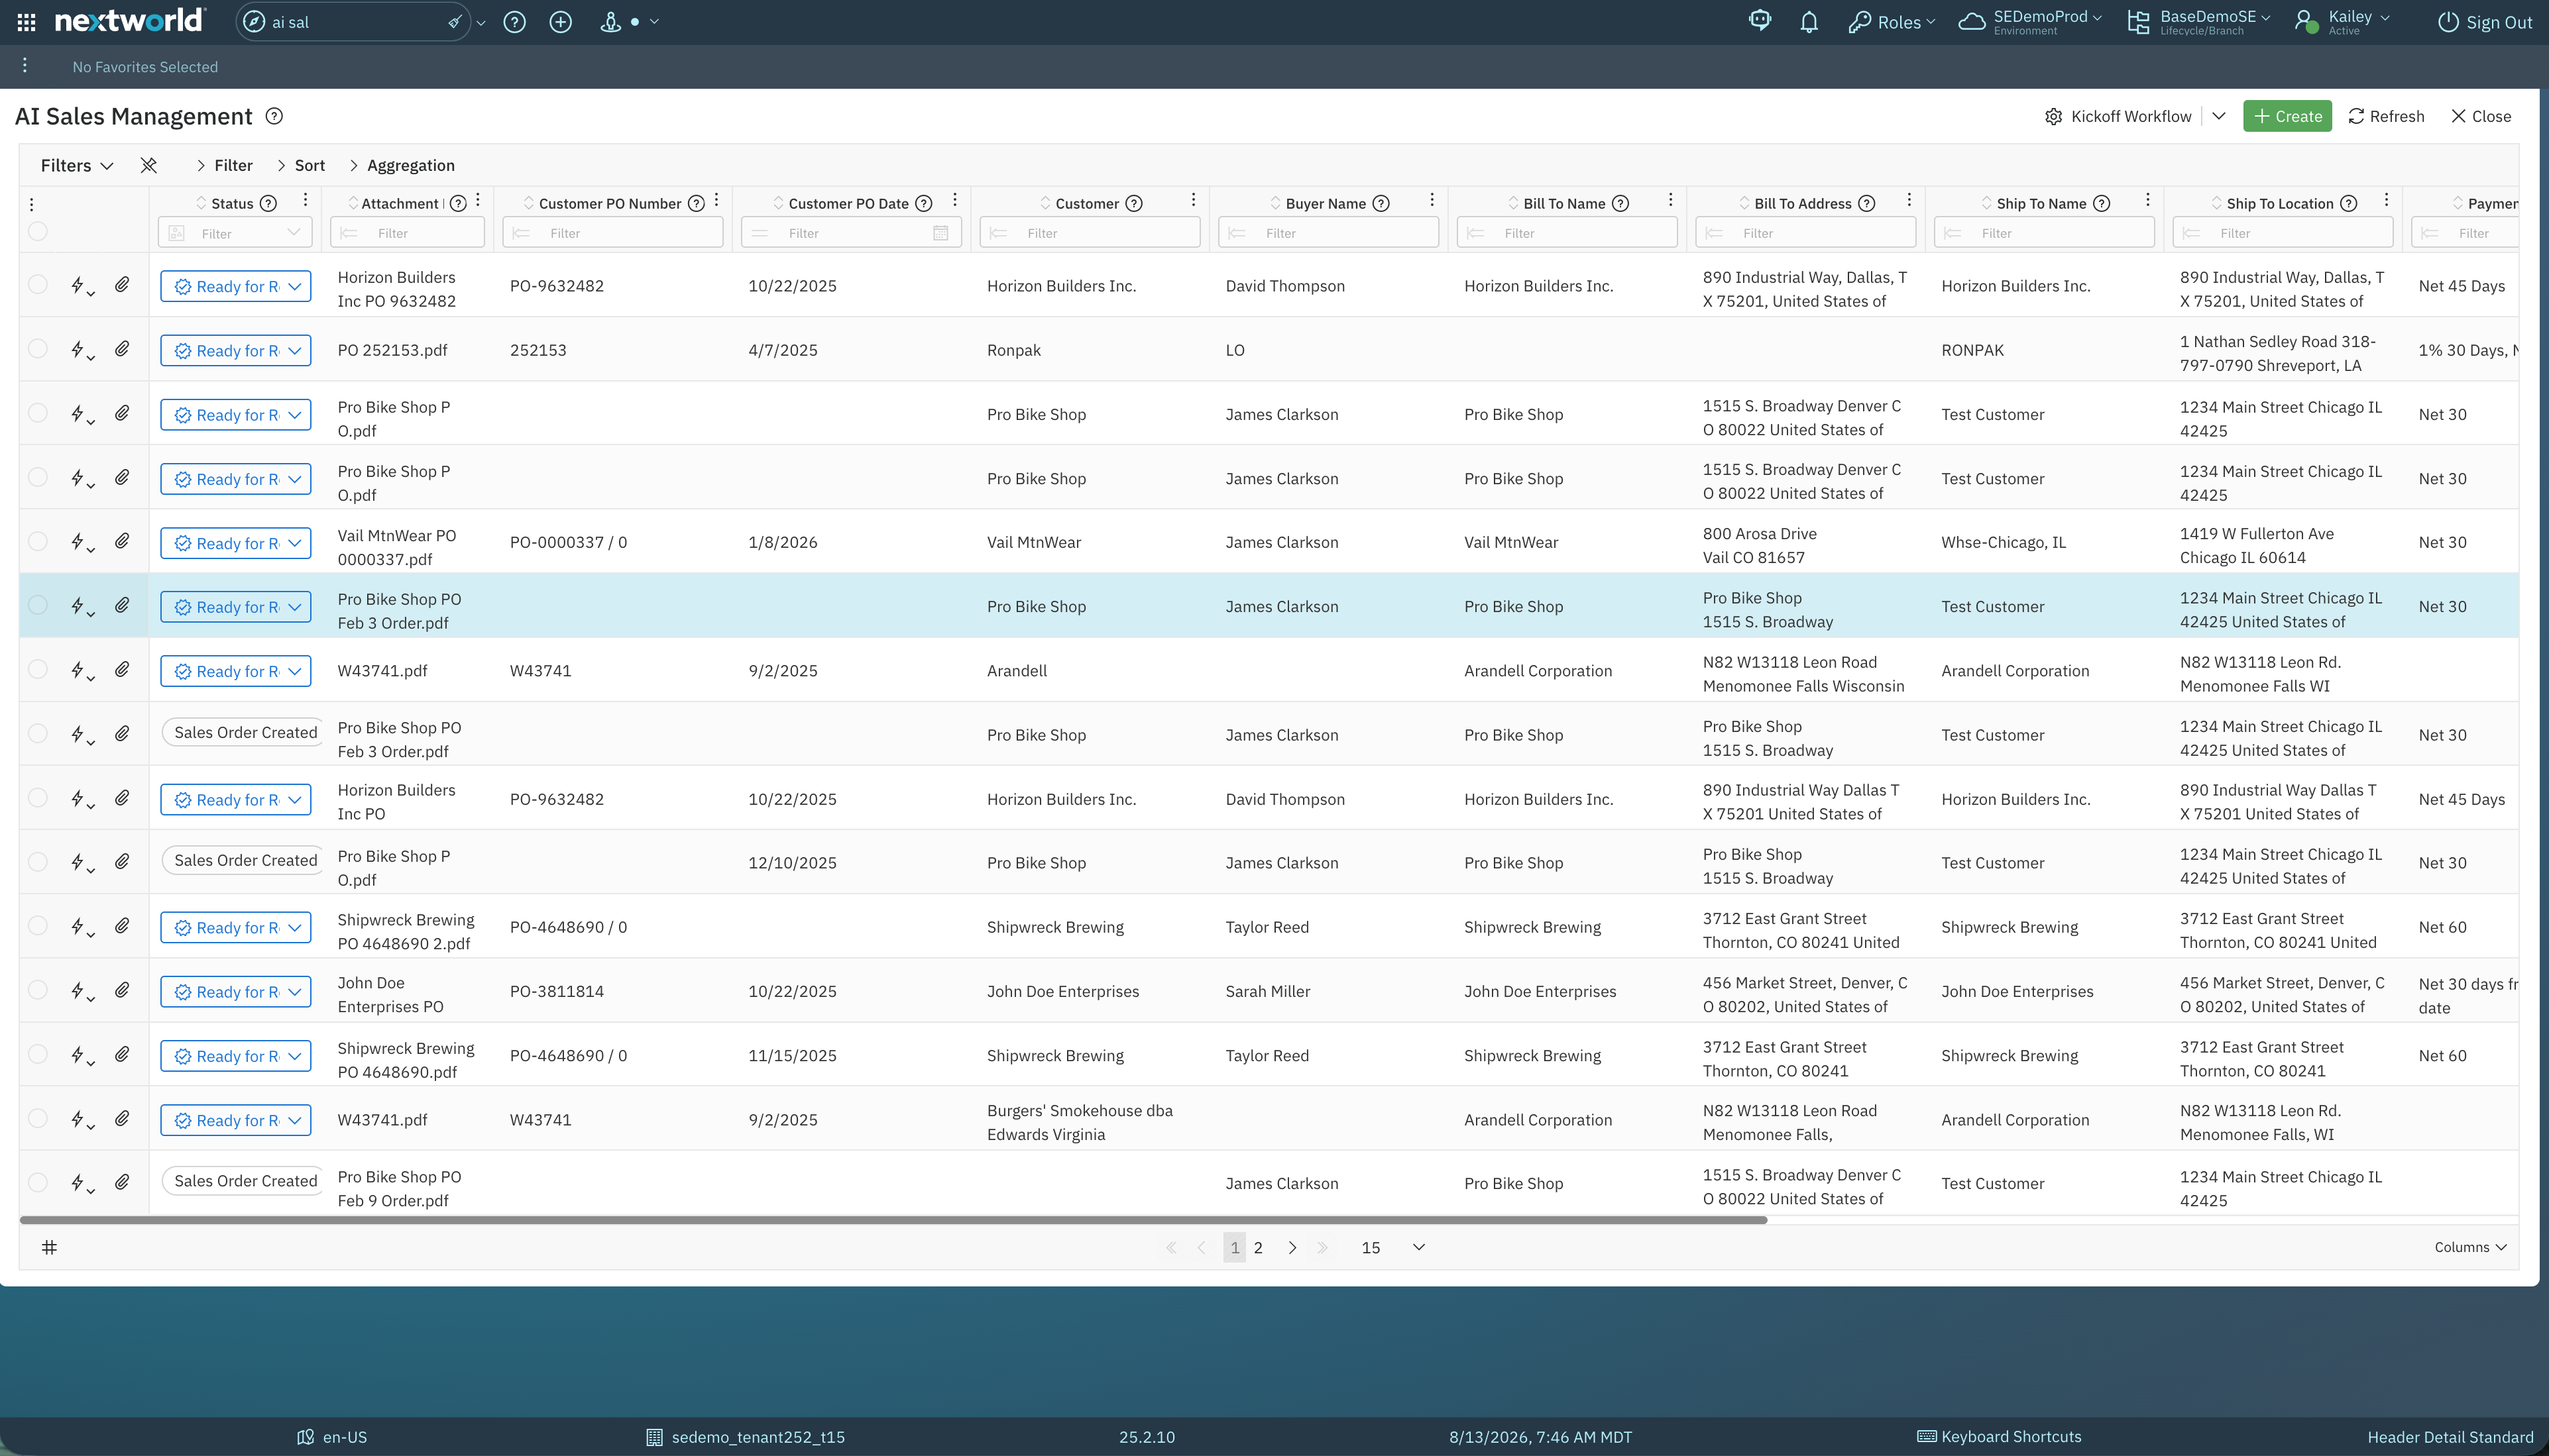Go to next page arrow
2549x1456 pixels.
click(1292, 1247)
